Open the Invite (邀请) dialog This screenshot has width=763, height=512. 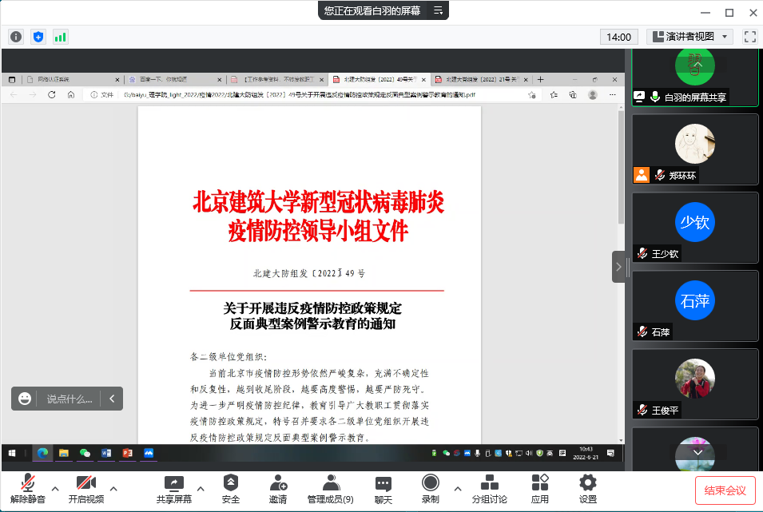(278, 489)
